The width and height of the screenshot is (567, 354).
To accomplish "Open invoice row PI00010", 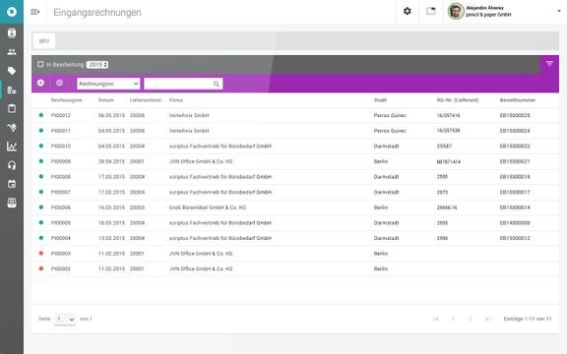I will 295,146.
